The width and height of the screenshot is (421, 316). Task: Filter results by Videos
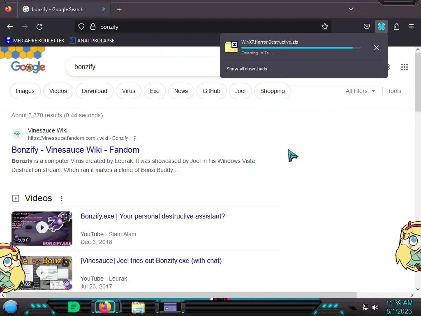pos(58,91)
